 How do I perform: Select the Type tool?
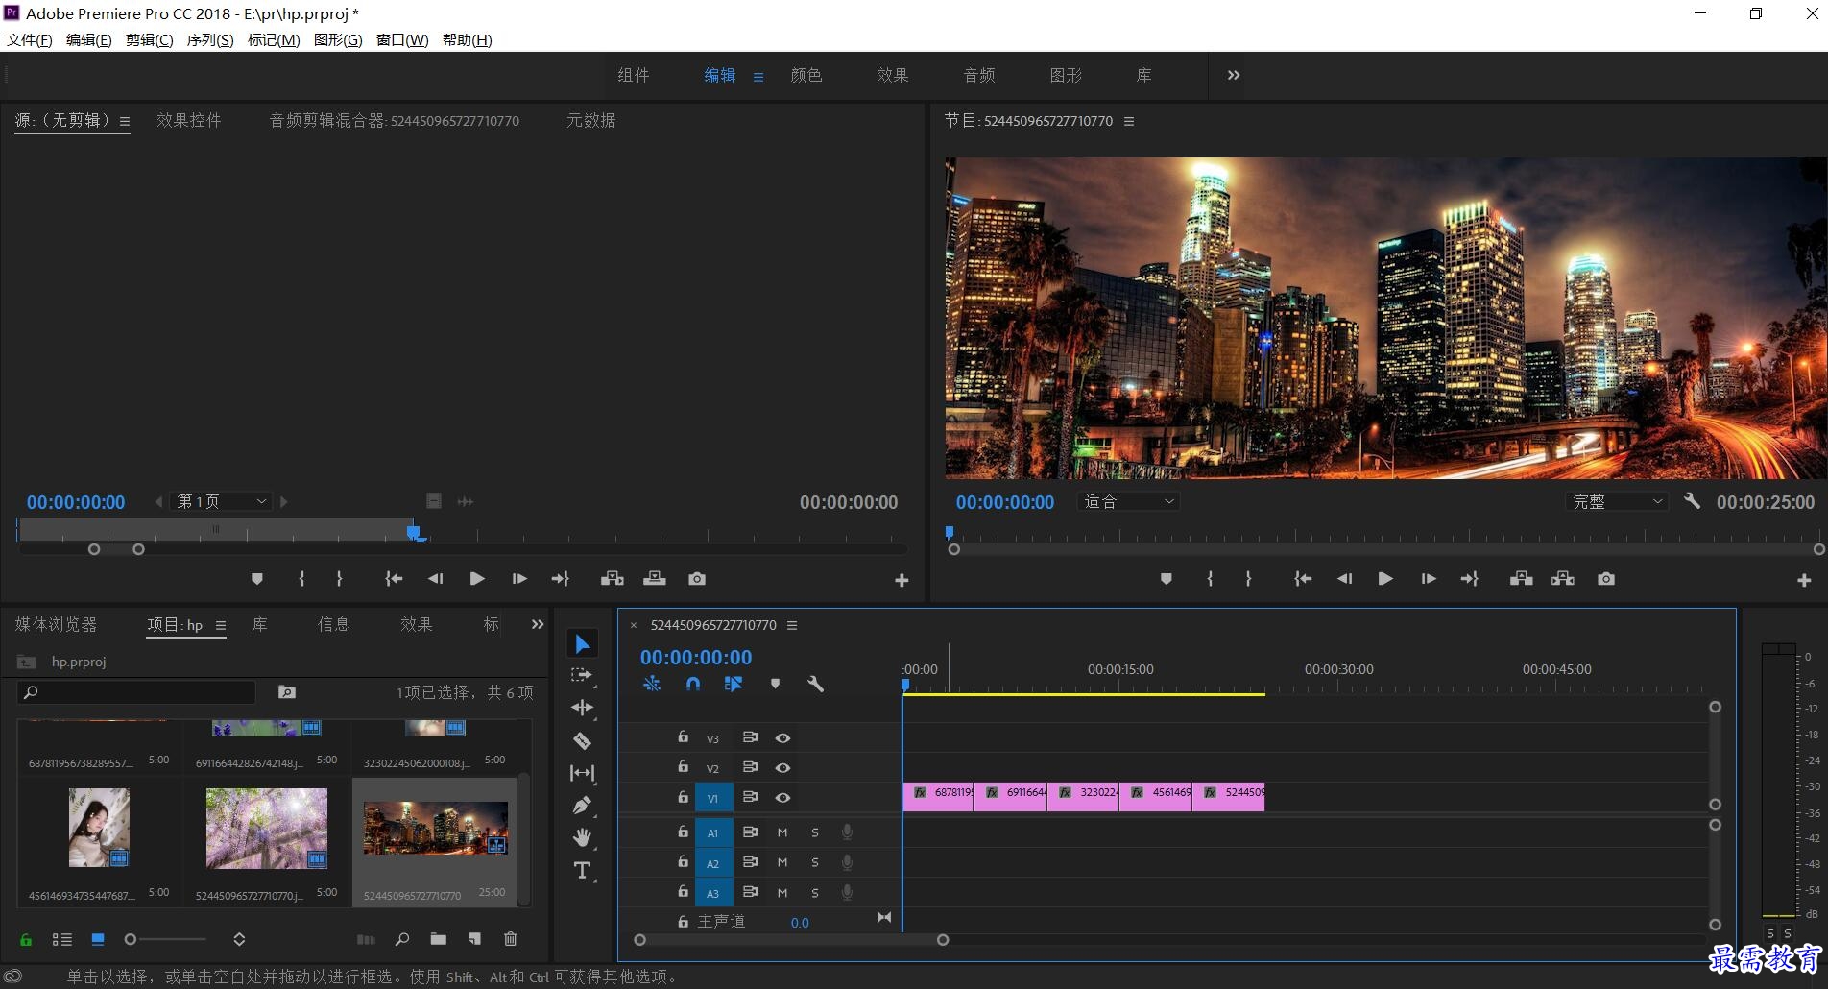pos(582,870)
